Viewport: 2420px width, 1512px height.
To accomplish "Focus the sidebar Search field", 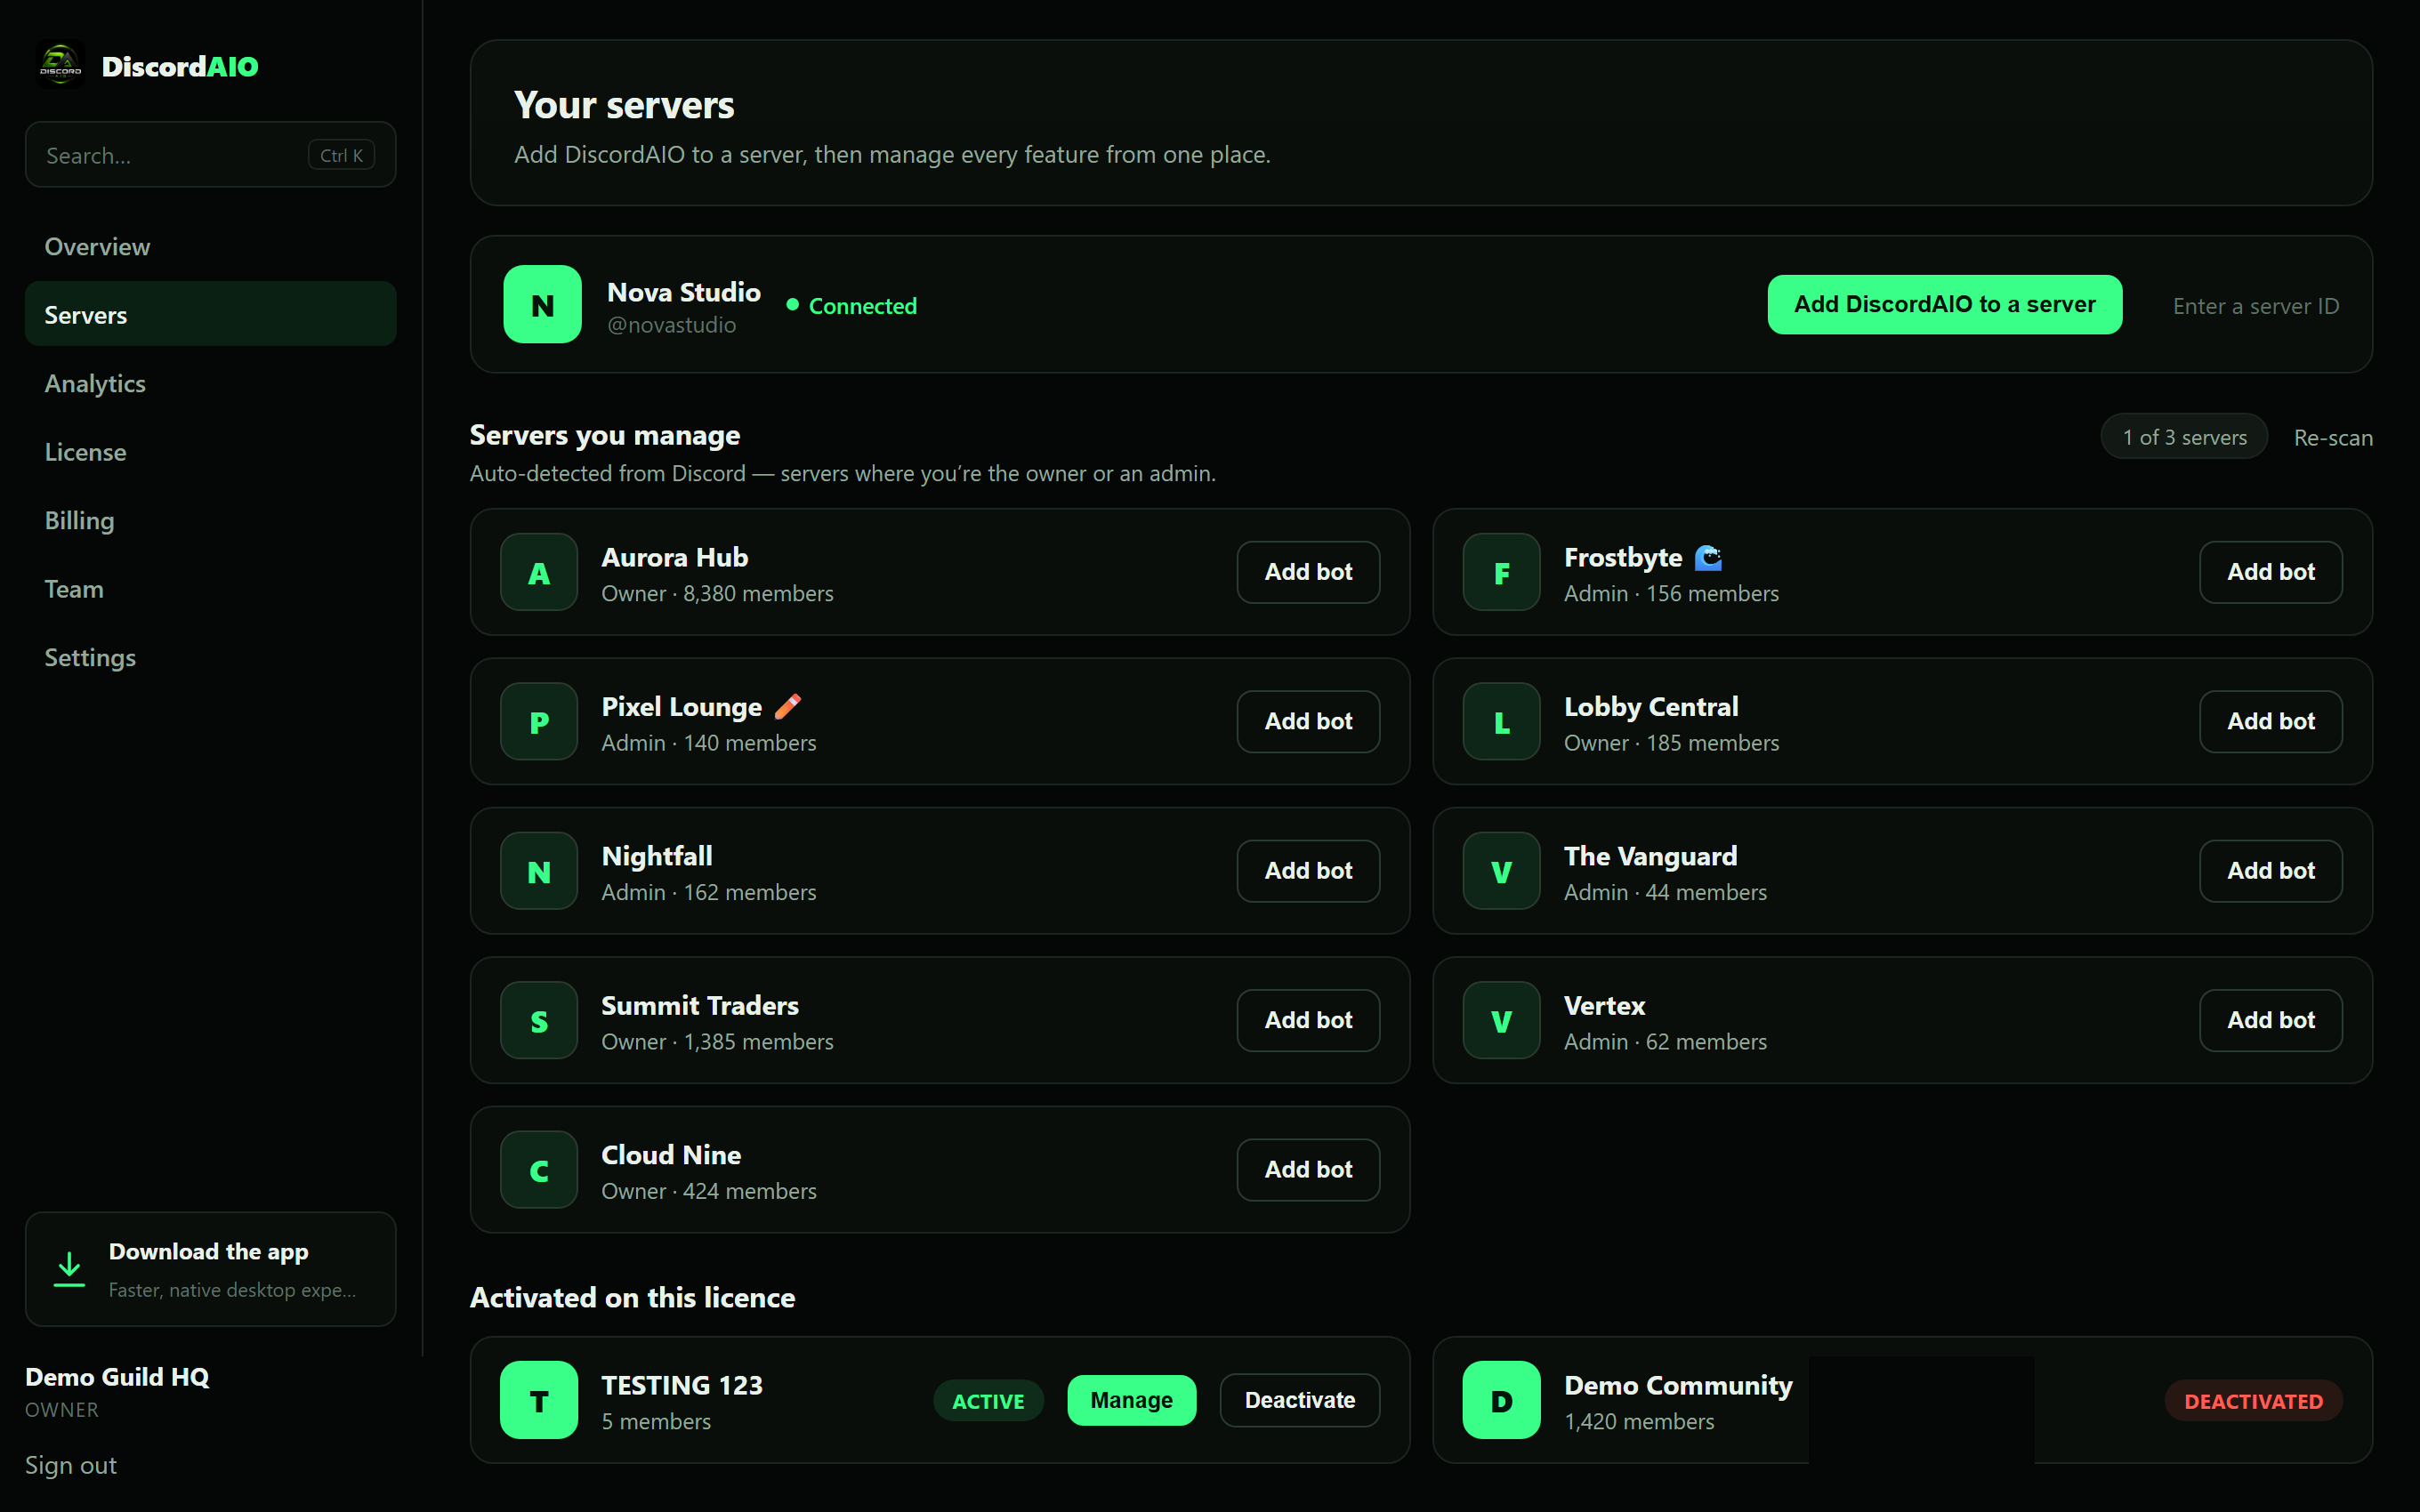I will 210,155.
